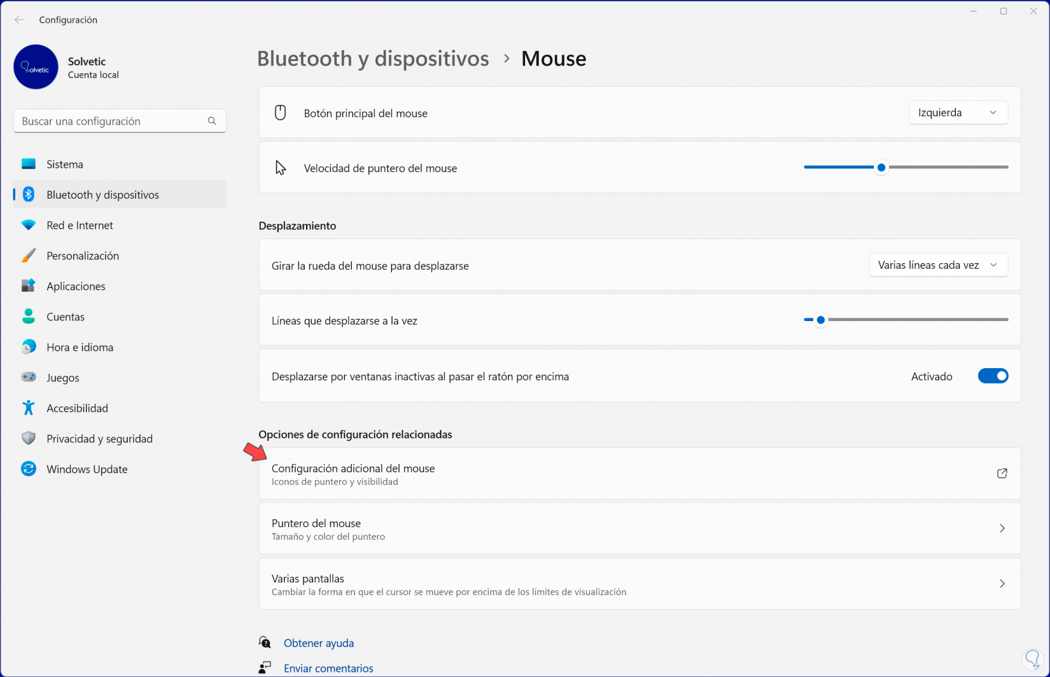Select the Accesibilidad figure icon
Viewport: 1050px width, 677px height.
(x=29, y=408)
